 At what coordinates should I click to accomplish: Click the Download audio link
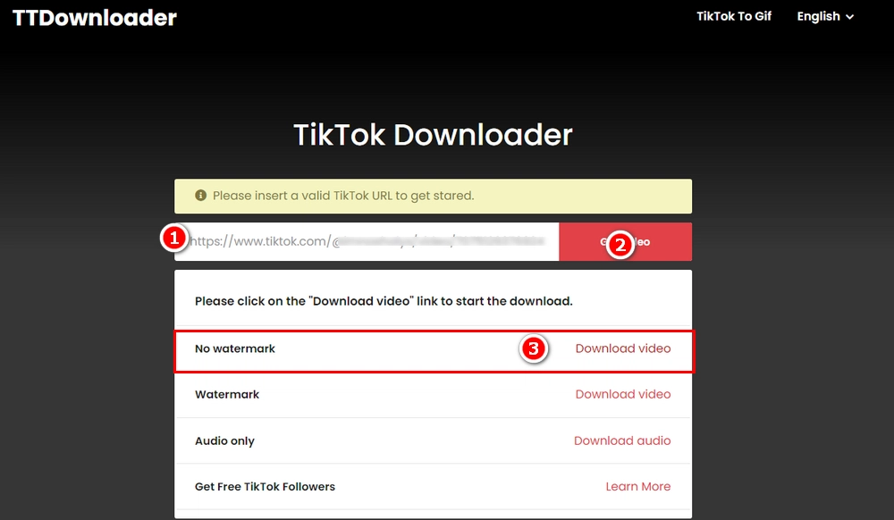(622, 440)
